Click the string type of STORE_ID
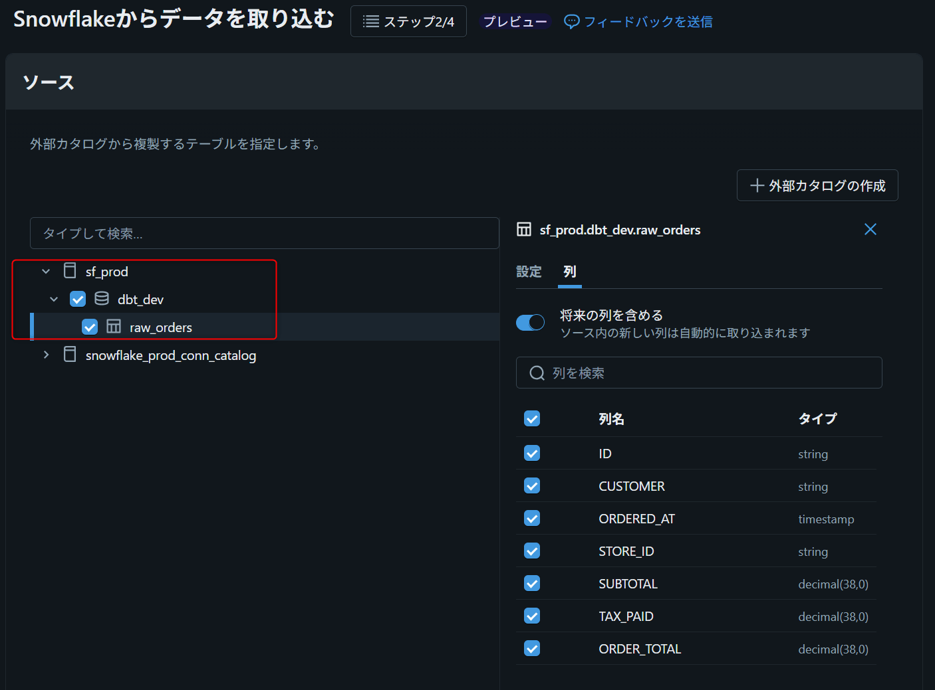 [813, 552]
